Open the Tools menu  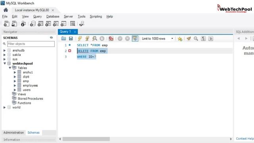point(81,17)
